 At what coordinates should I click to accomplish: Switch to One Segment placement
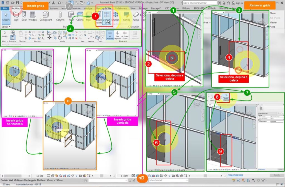[x=117, y=35]
